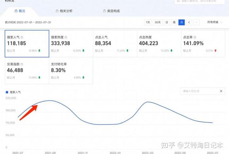This screenshot has height=154, width=229.
Task: Select the 月 monthly granularity
Action: coord(182,22)
